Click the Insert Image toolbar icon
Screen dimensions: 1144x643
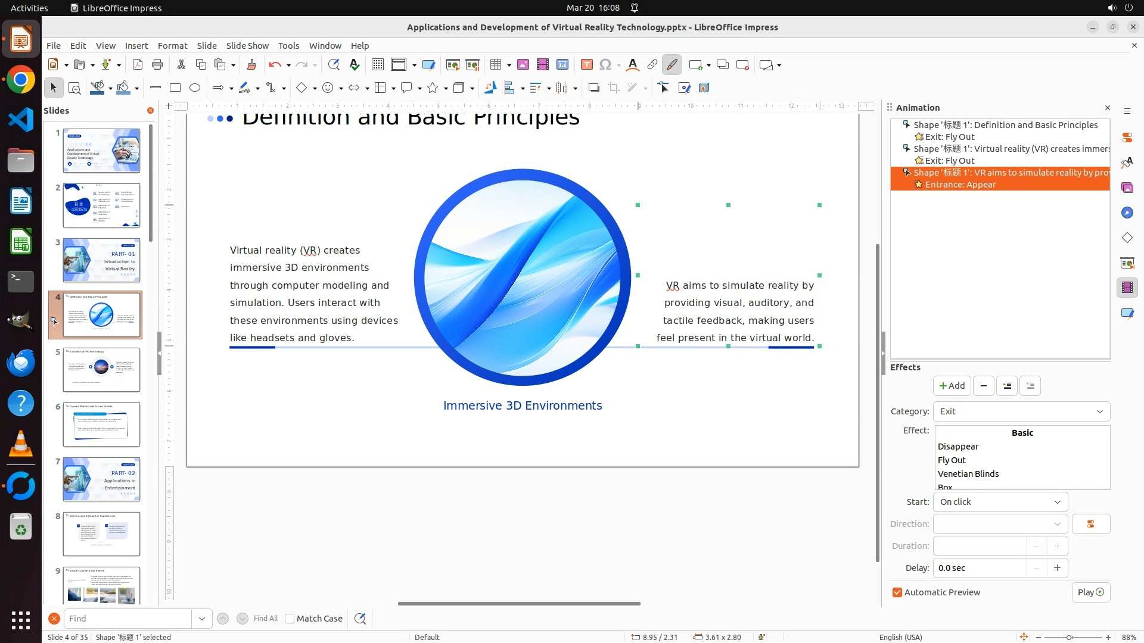[523, 65]
